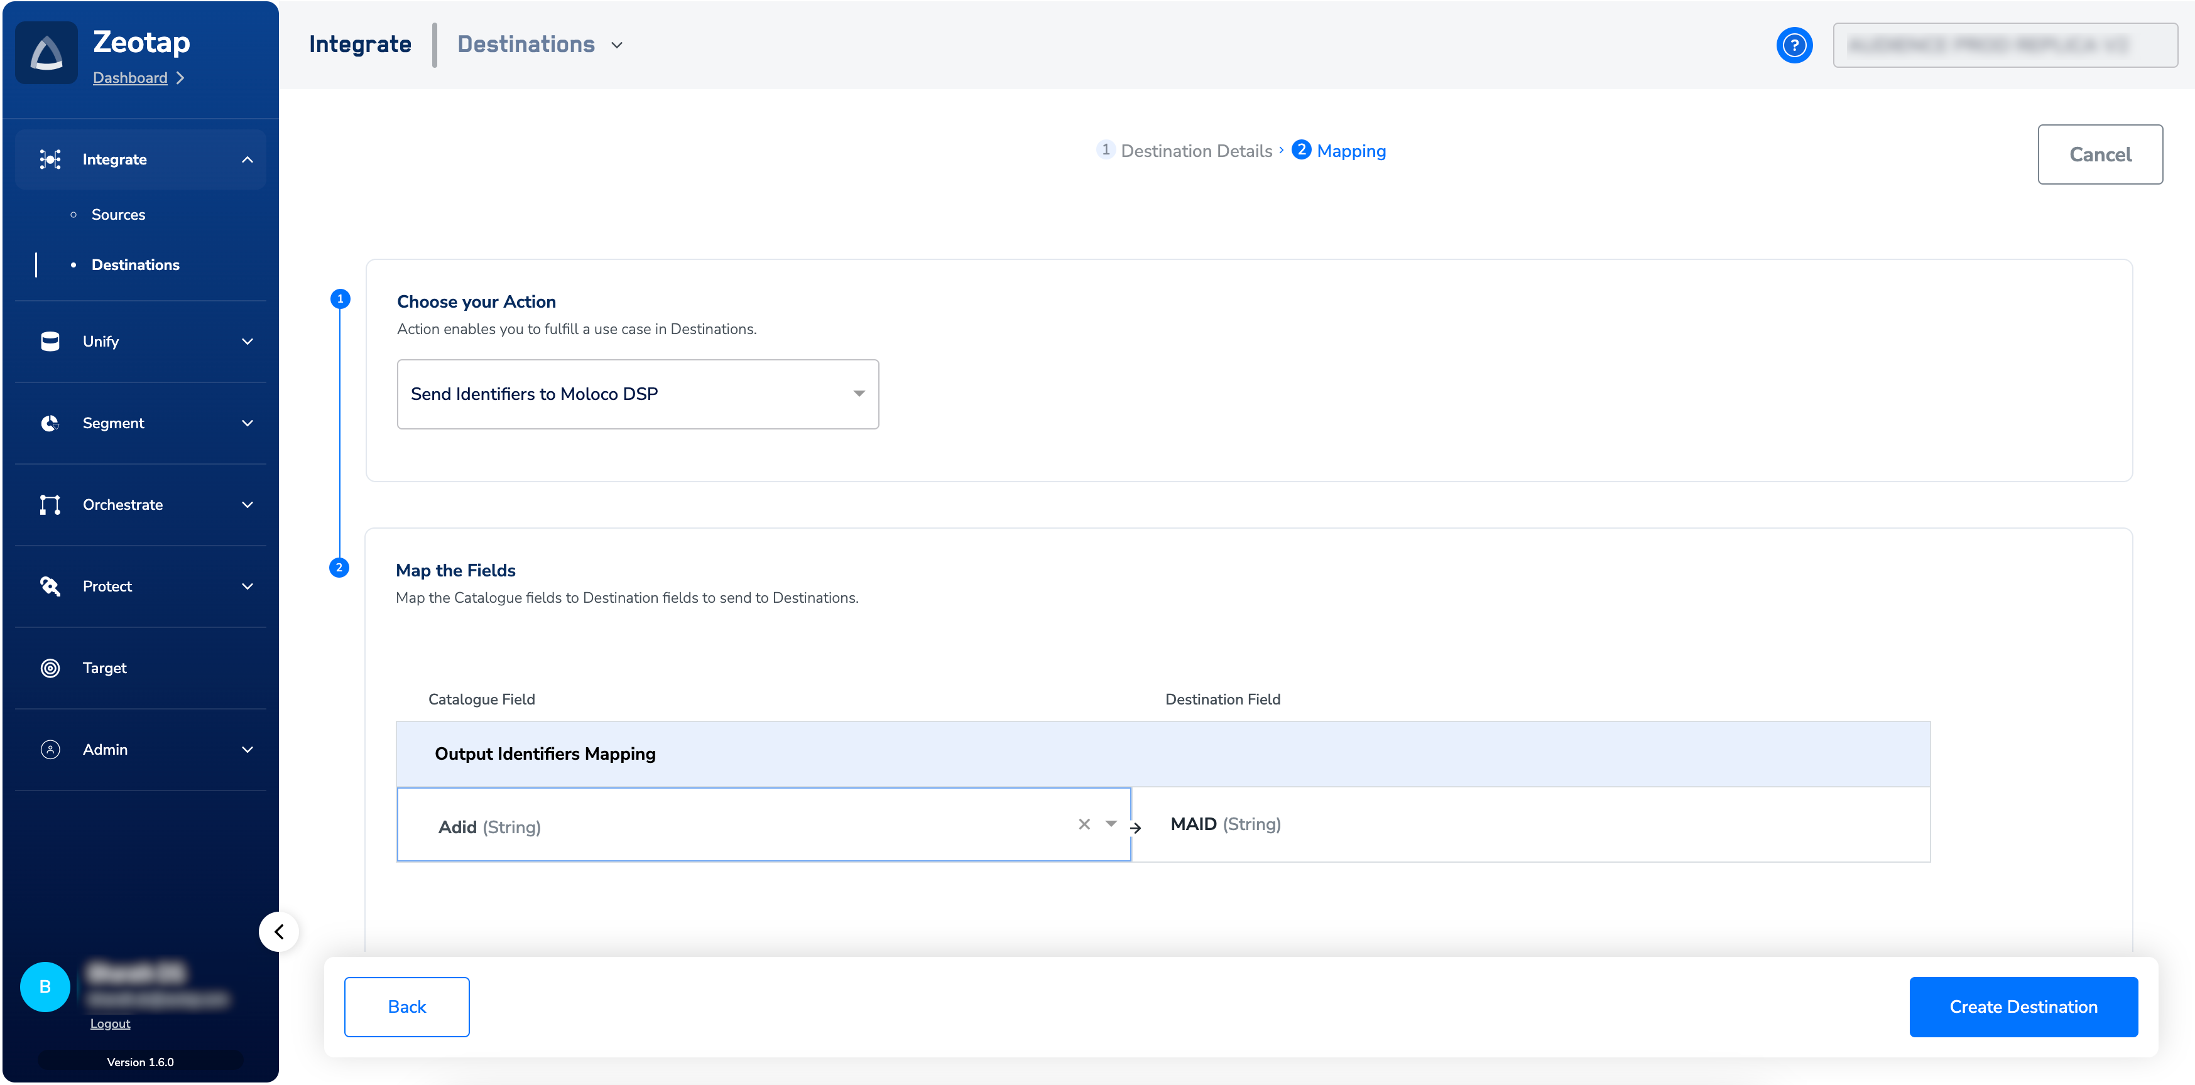Click the Zeotap logo icon
Image resolution: width=2195 pixels, height=1085 pixels.
tap(47, 53)
